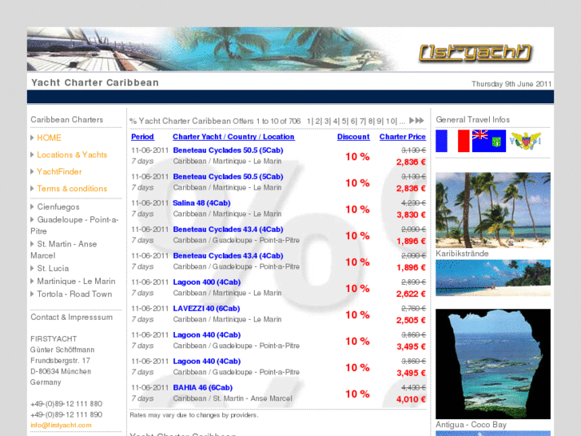This screenshot has width=581, height=436.
Task: Click the phone number +49-(0)89-12 111 880
Action: (66, 404)
